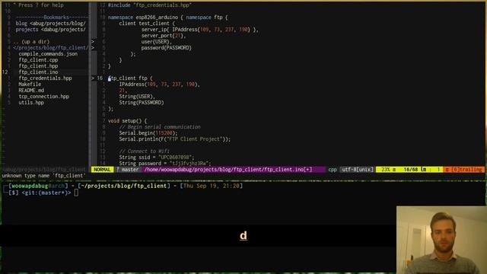Click the String(USER) line

(x=137, y=97)
